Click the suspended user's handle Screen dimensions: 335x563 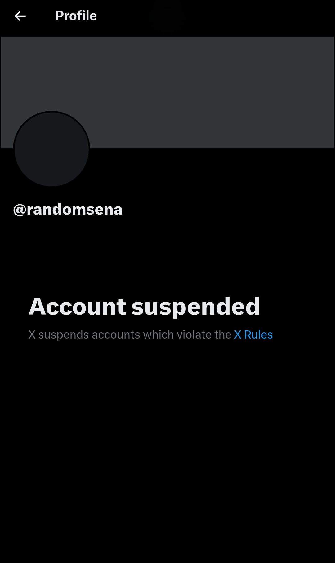[68, 210]
